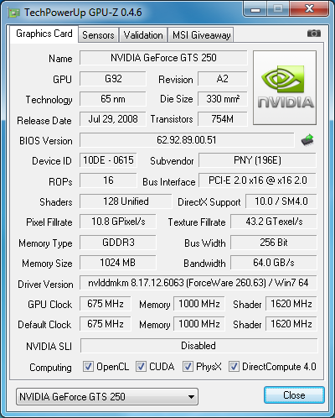Toggle the PhysX checkbox
The width and height of the screenshot is (335, 418).
point(188,366)
